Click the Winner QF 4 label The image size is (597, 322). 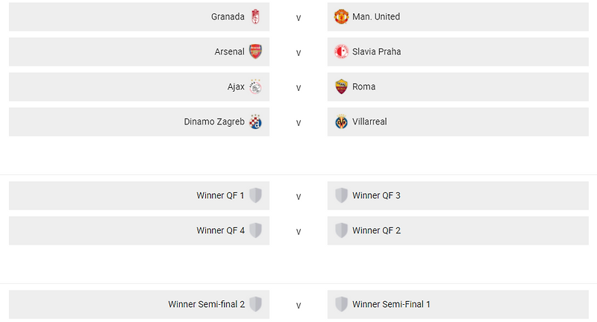click(220, 230)
